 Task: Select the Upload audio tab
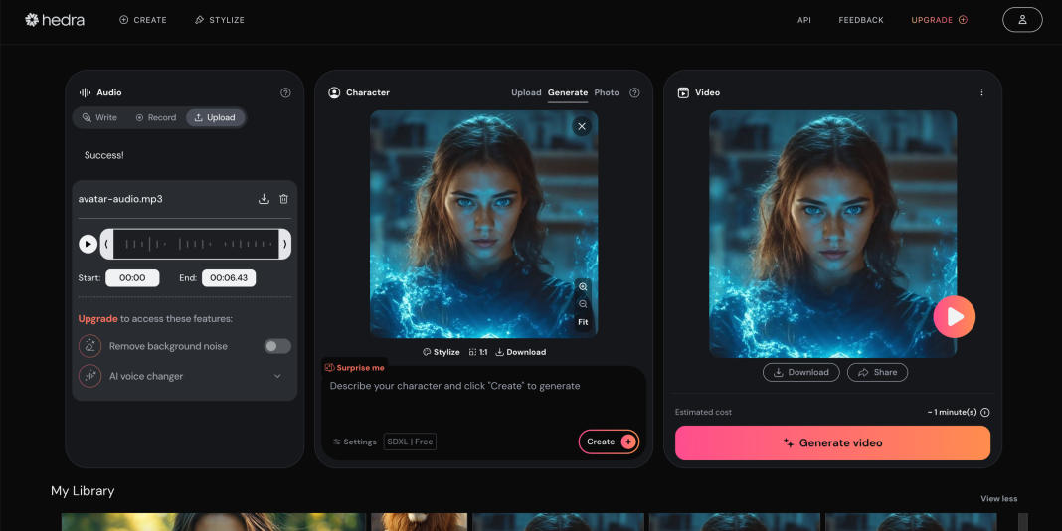point(215,118)
